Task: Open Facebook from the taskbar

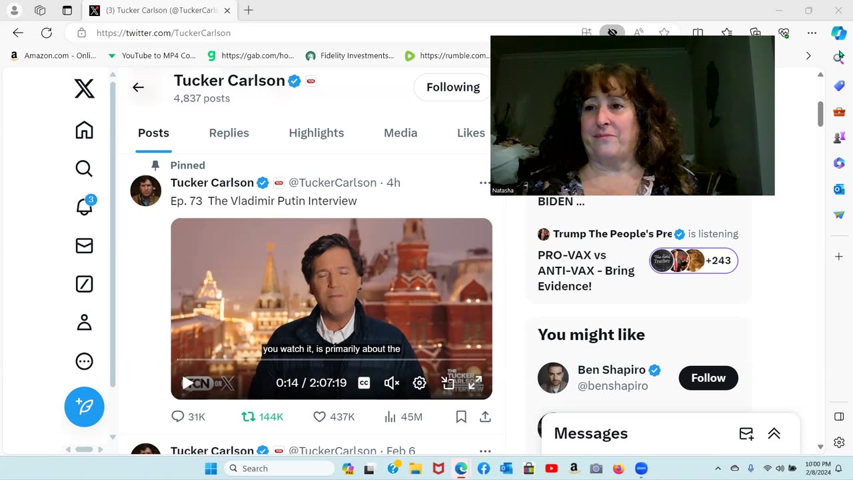Action: 483,469
